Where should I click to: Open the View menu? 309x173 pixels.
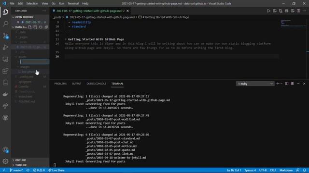pyautogui.click(x=45, y=3)
